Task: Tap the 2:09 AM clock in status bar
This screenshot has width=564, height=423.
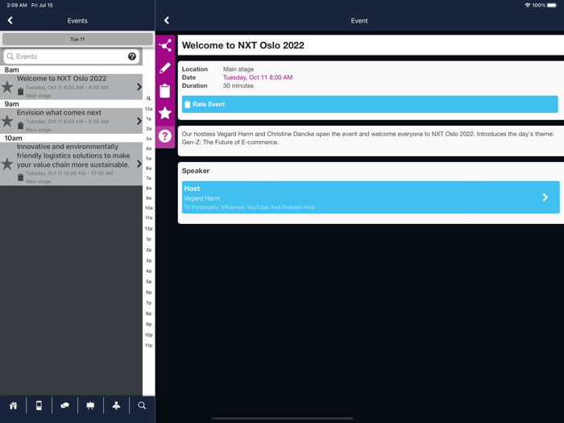Action: point(17,5)
